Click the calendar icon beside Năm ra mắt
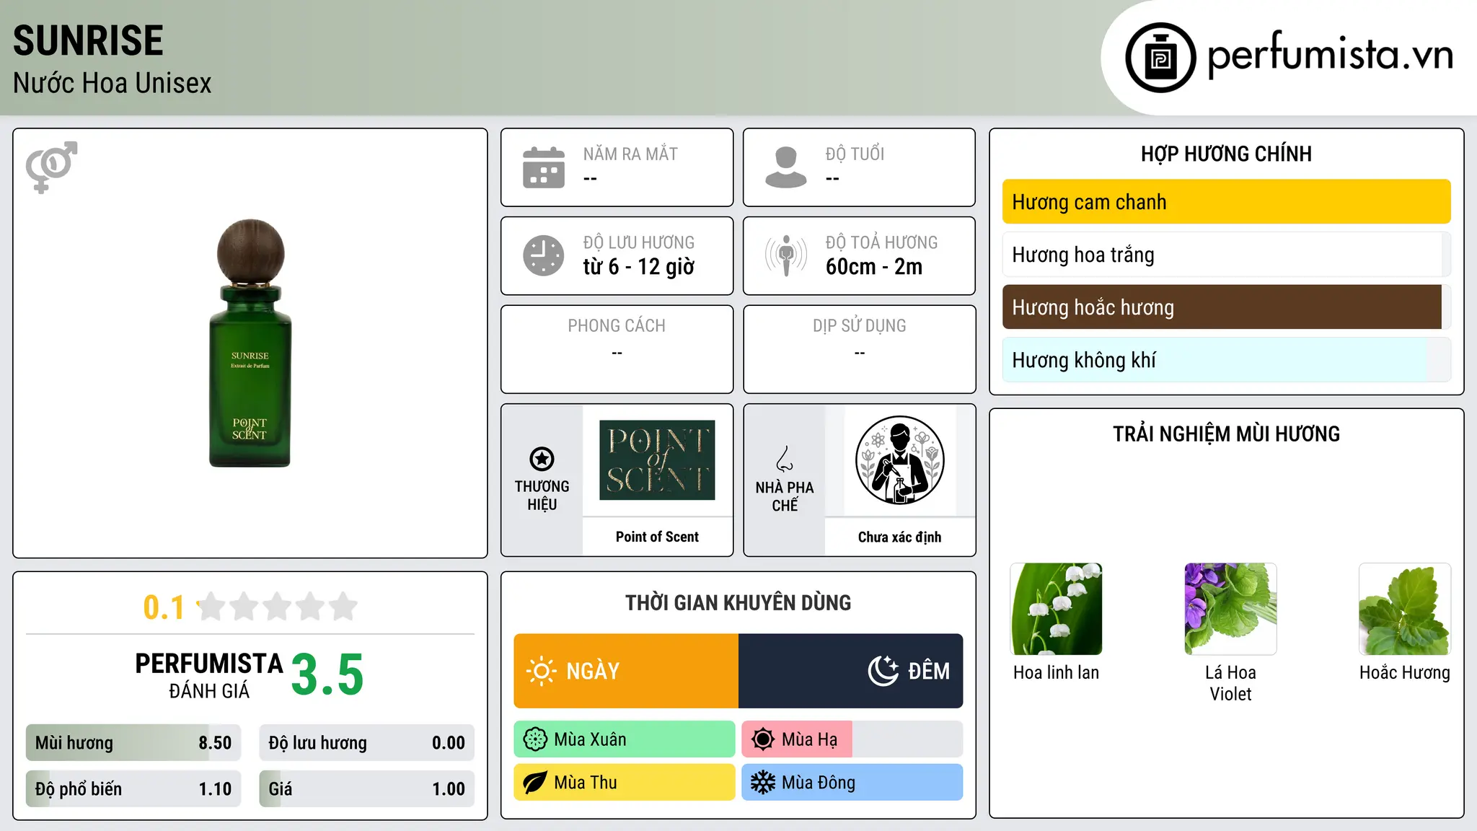Screen dimensions: 1477x831 click(544, 167)
